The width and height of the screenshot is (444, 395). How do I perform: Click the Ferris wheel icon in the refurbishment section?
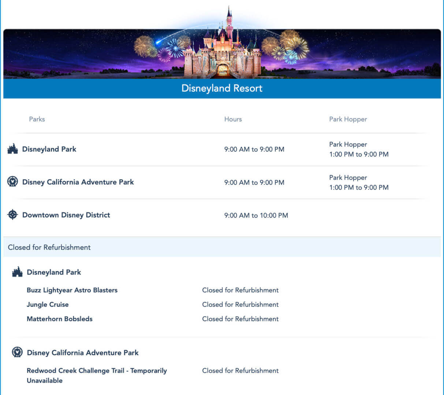point(17,352)
